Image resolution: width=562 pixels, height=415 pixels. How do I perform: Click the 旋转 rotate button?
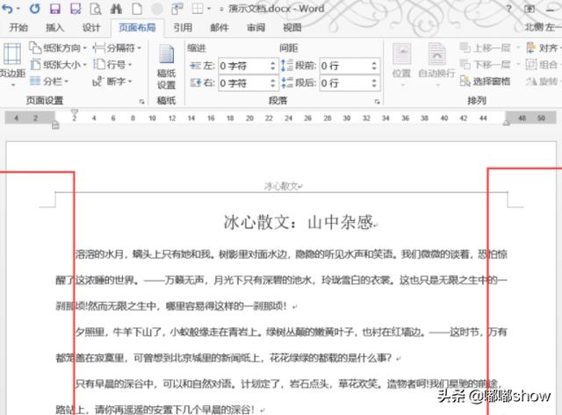pos(542,82)
